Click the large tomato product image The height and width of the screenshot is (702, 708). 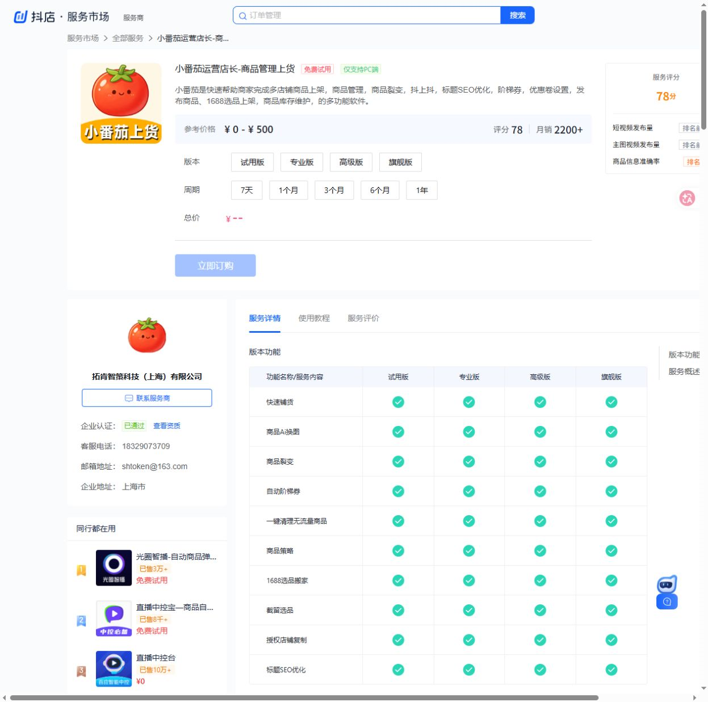click(x=121, y=103)
